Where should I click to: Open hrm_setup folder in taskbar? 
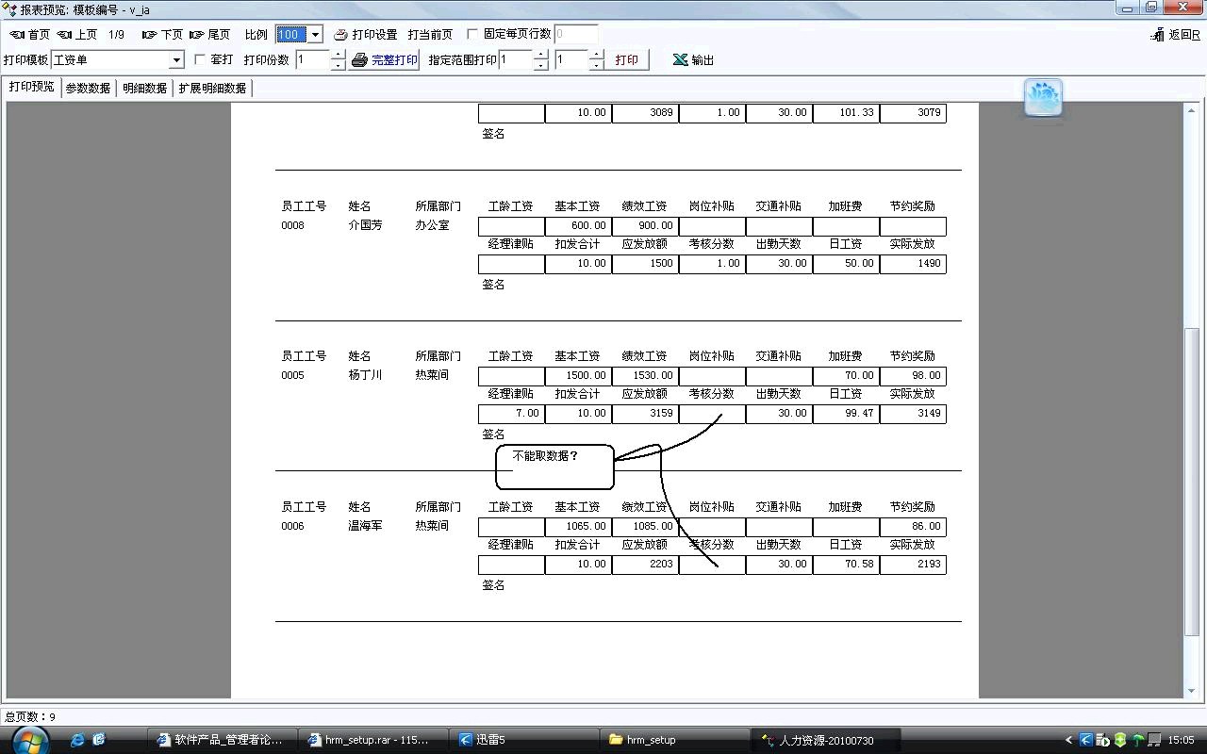[x=651, y=740]
